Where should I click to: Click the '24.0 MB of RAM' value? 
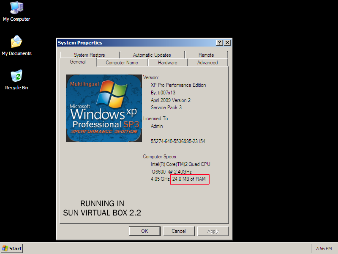[x=189, y=179]
